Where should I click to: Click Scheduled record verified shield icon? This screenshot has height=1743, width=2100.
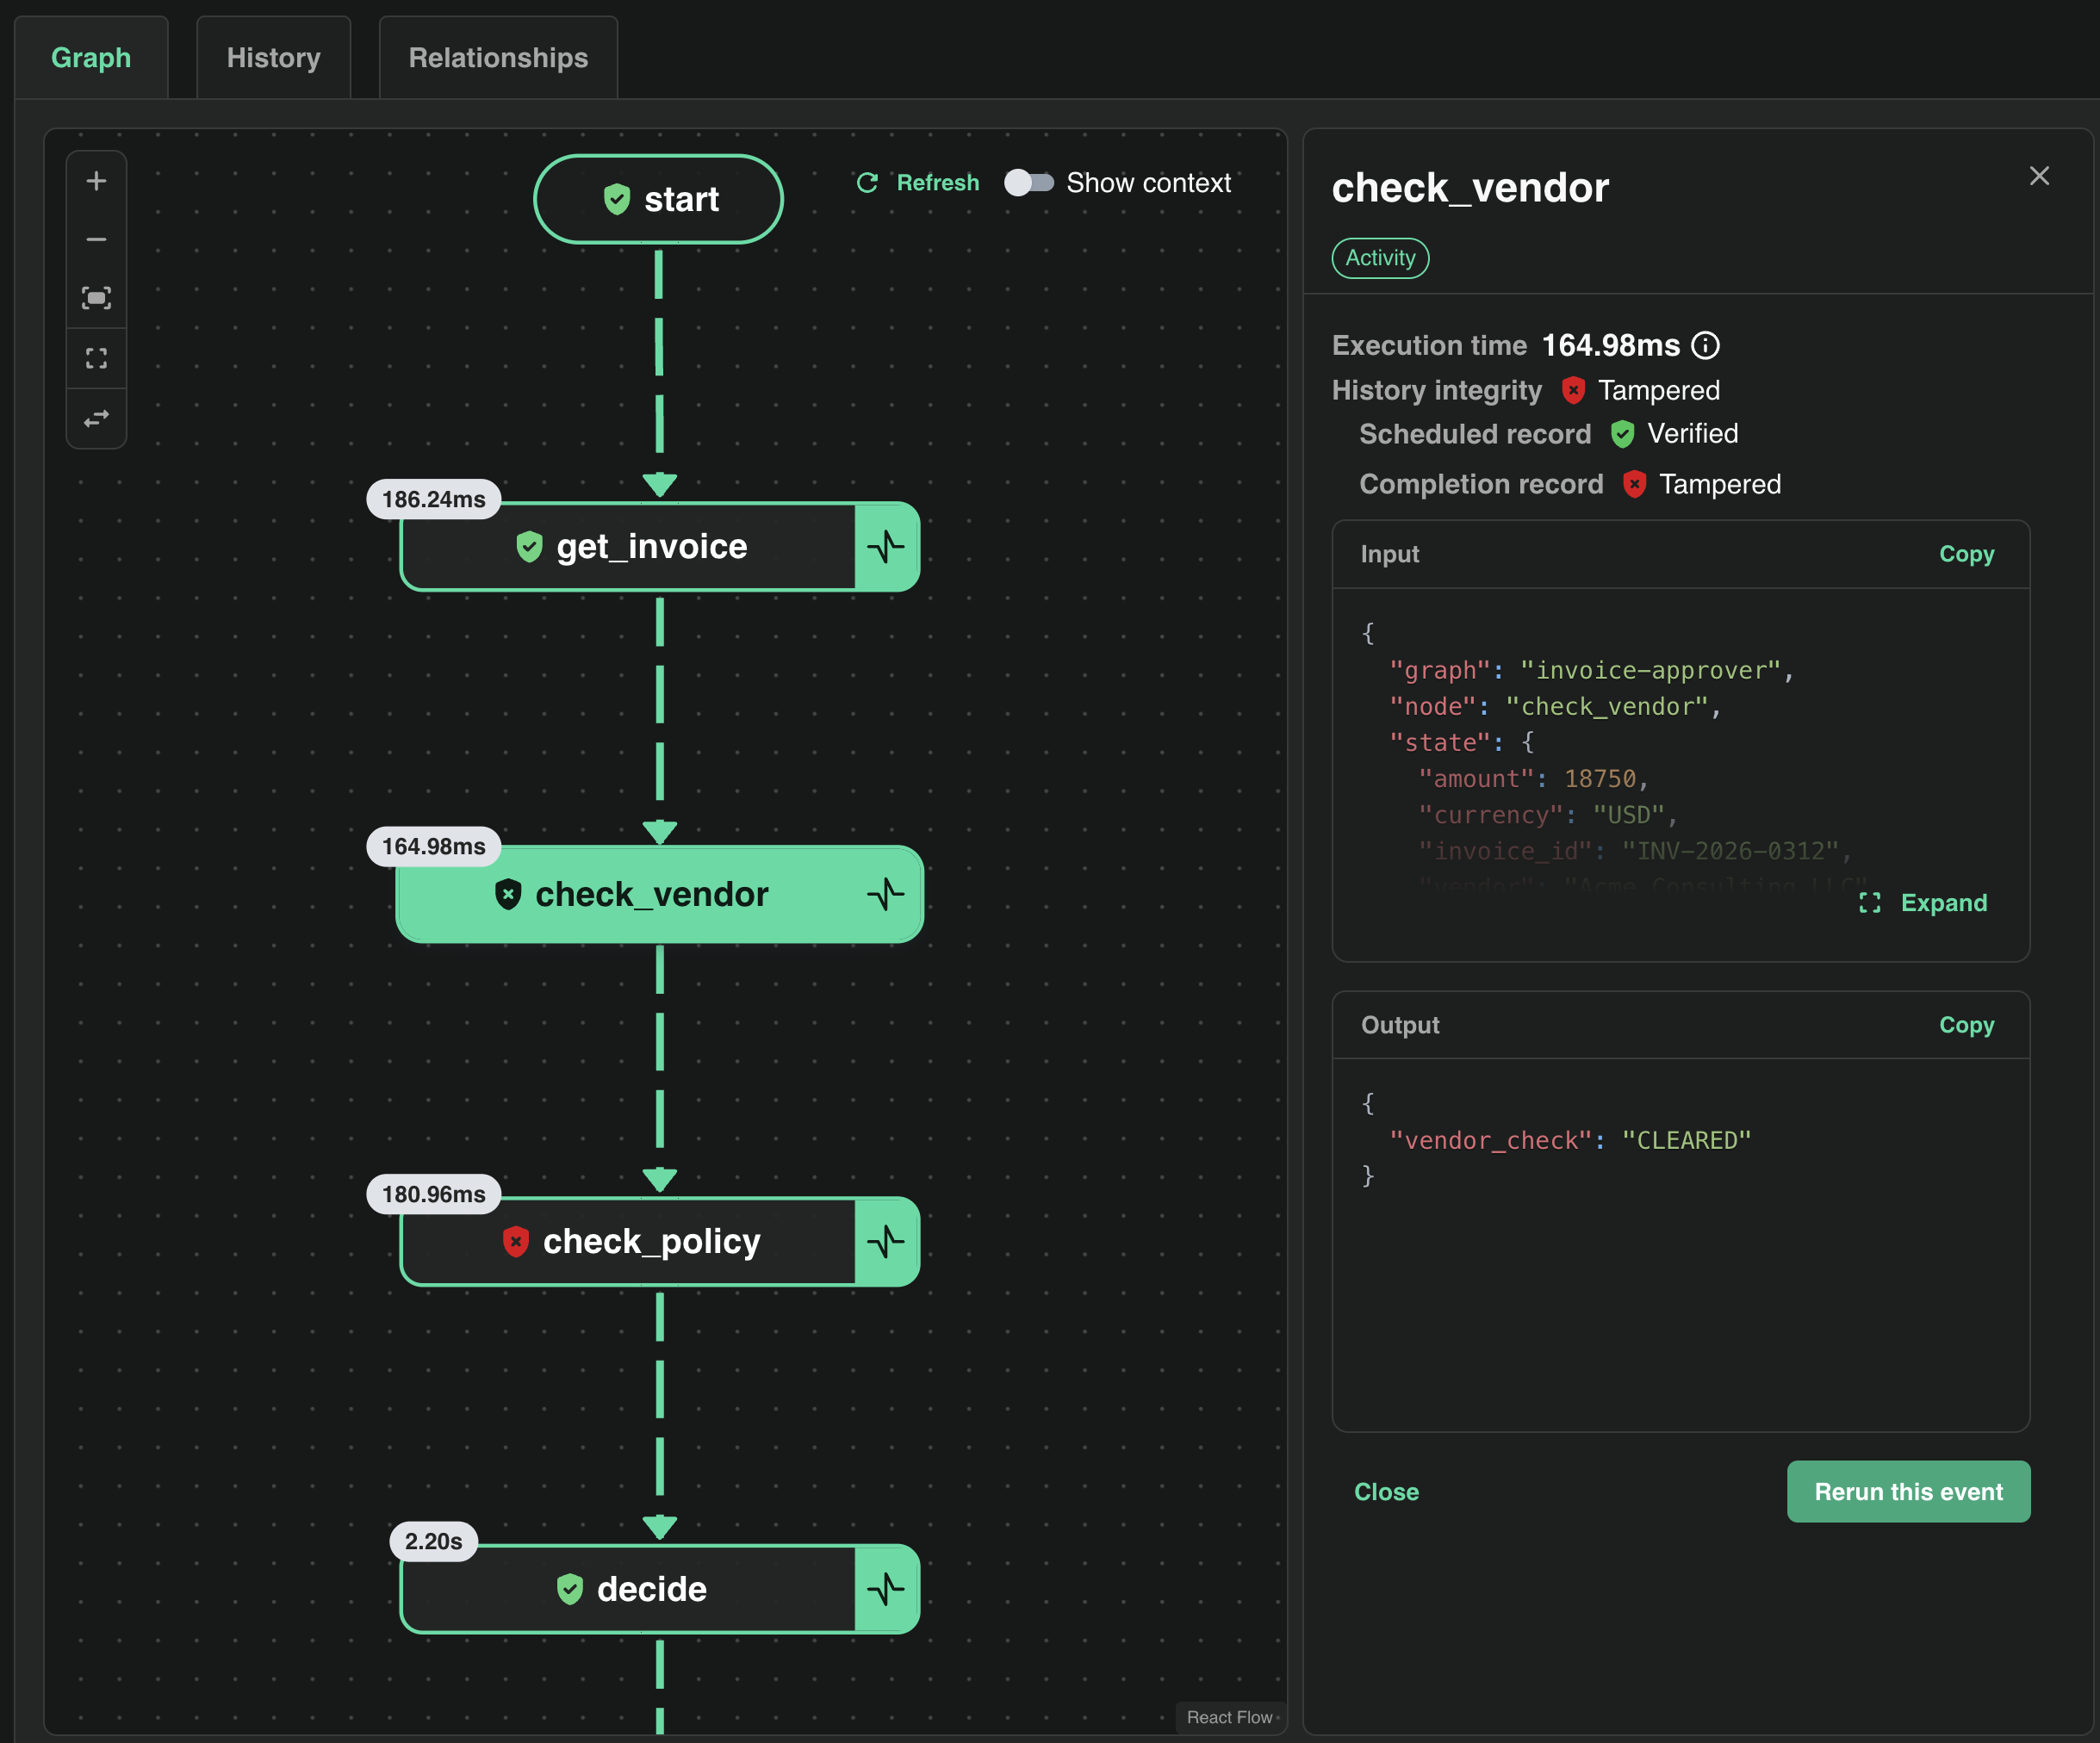pyautogui.click(x=1622, y=434)
